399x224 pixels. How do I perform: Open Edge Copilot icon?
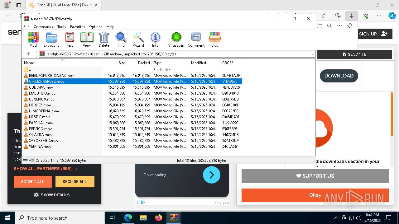click(x=392, y=16)
